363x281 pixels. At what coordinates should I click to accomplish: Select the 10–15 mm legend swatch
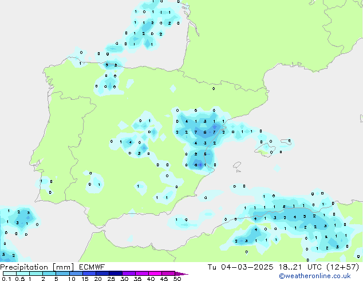[76, 274]
